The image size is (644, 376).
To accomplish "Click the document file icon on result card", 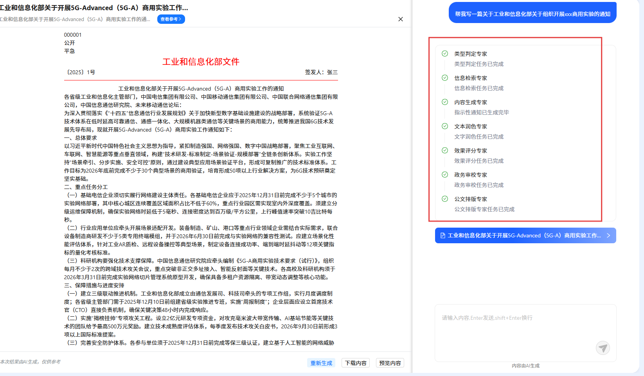I will (443, 235).
